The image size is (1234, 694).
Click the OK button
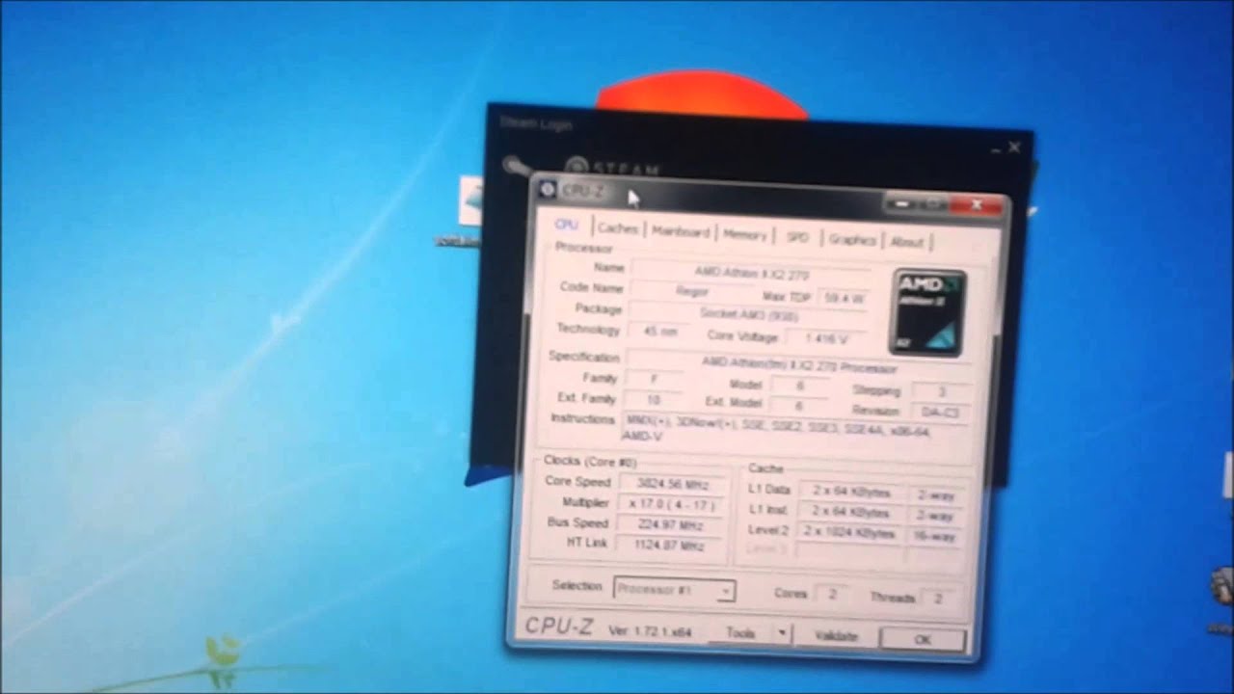[923, 639]
